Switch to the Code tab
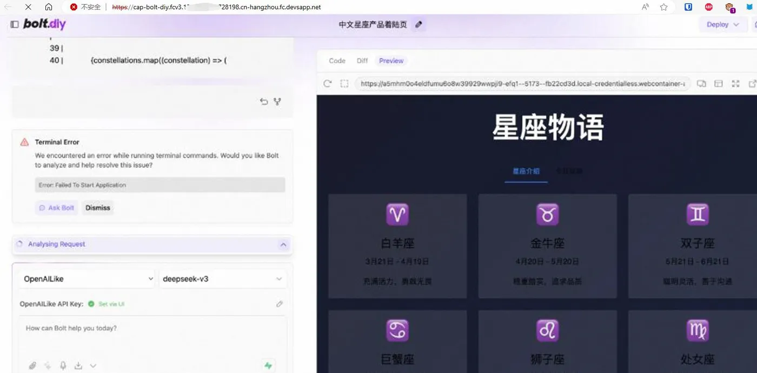Screen dimensions: 757x373 click(x=337, y=61)
